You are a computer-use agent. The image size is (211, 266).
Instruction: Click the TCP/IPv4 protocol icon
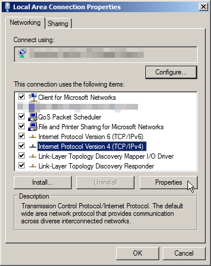[x=33, y=147]
